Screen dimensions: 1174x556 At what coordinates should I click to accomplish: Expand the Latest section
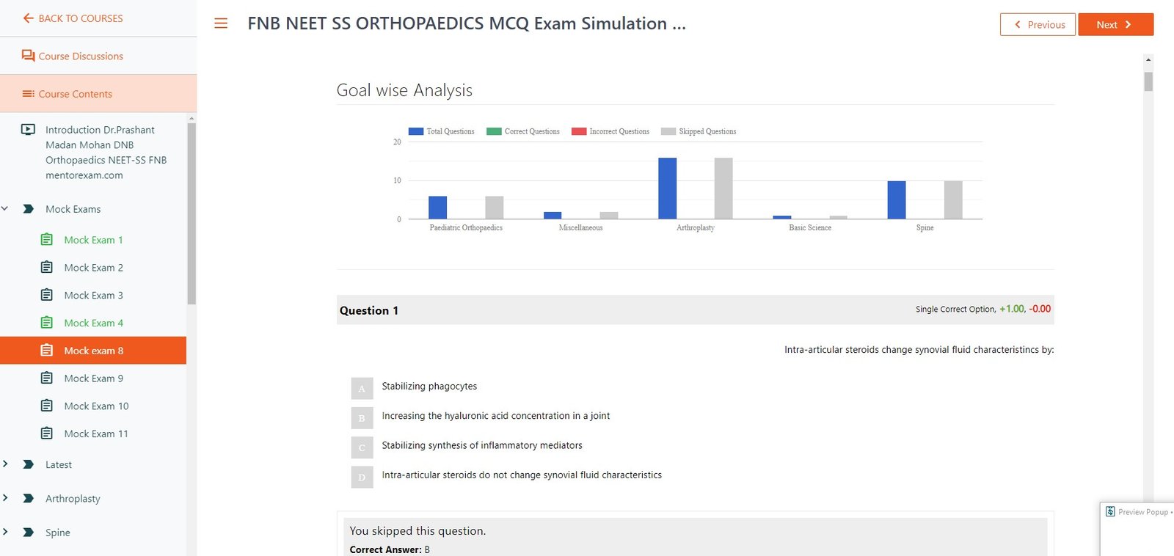(x=5, y=464)
